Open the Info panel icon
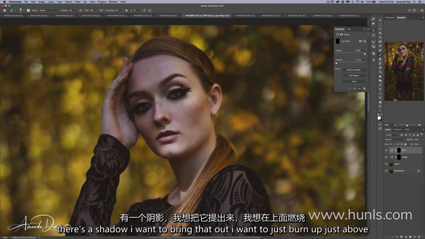This screenshot has height=239, width=425. click(374, 35)
